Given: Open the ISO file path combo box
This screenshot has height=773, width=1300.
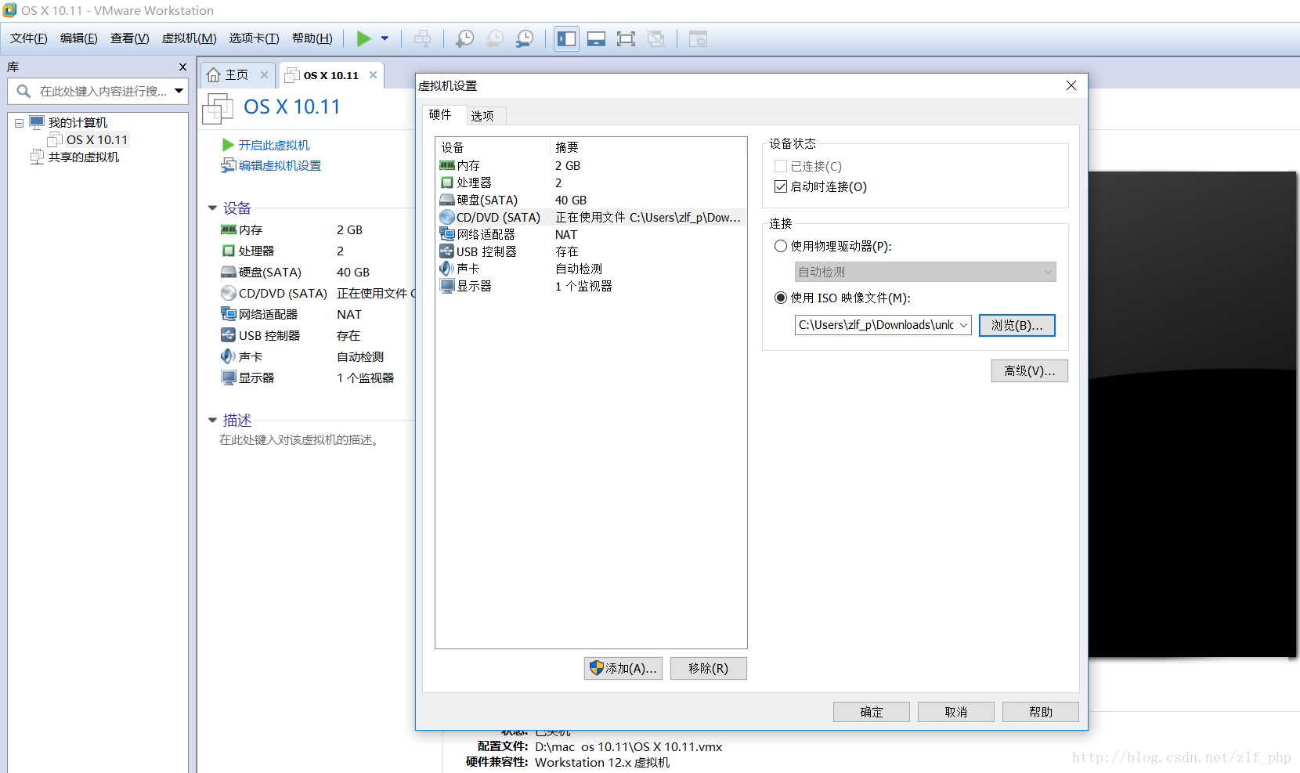Looking at the screenshot, I should click(x=883, y=325).
